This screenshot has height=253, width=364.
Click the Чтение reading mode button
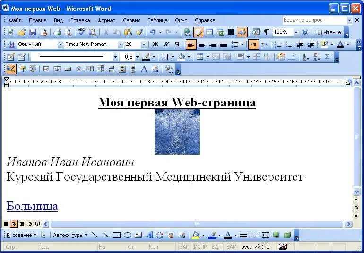coord(328,32)
